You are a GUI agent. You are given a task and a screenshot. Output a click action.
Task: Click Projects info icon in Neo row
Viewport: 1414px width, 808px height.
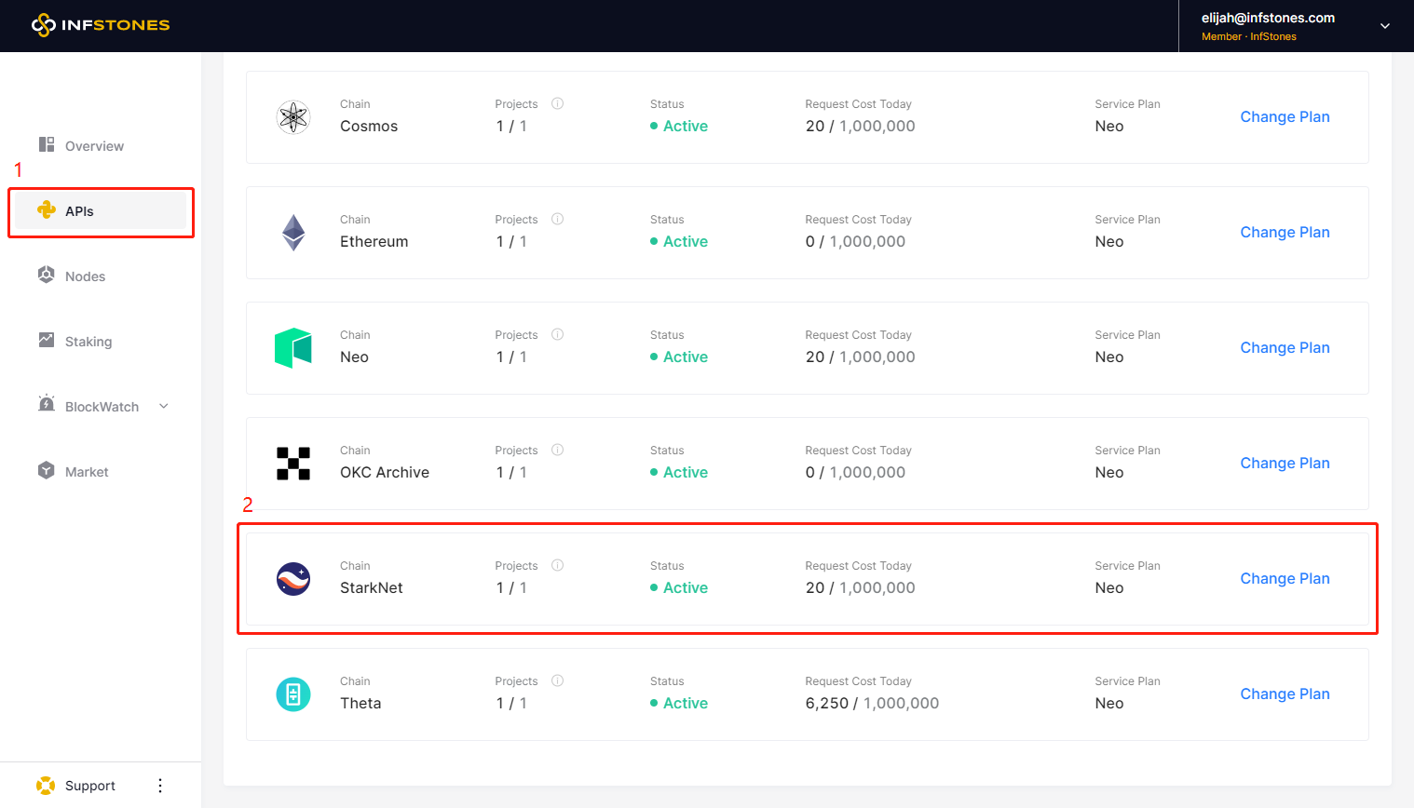pyautogui.click(x=558, y=334)
